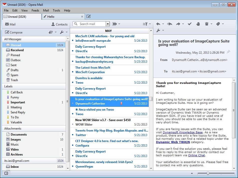Click wrench icon in message toolbar

[x=158, y=30]
